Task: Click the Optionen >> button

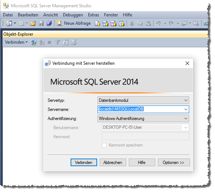Action: click(x=174, y=163)
